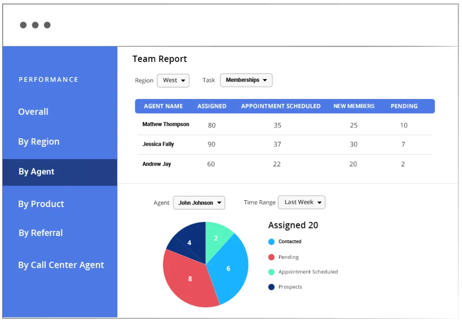View the By Referral performance page
The width and height of the screenshot is (462, 320).
click(x=40, y=233)
